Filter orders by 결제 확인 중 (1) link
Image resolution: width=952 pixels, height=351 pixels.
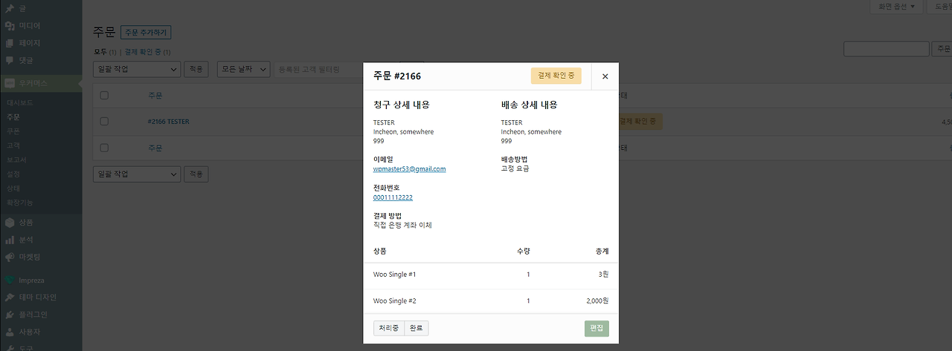(147, 52)
